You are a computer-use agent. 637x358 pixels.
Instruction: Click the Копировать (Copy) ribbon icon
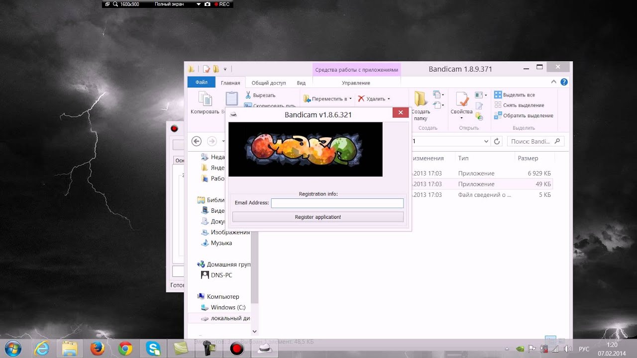point(205,99)
